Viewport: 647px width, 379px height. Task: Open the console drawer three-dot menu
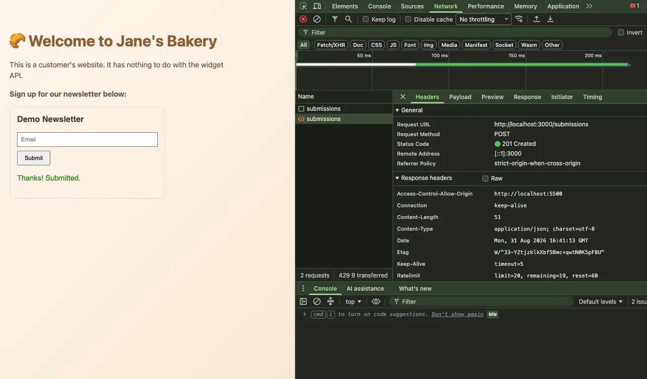tap(303, 289)
